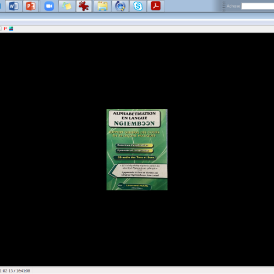Open the globe media player taskbar icon

(120, 6)
